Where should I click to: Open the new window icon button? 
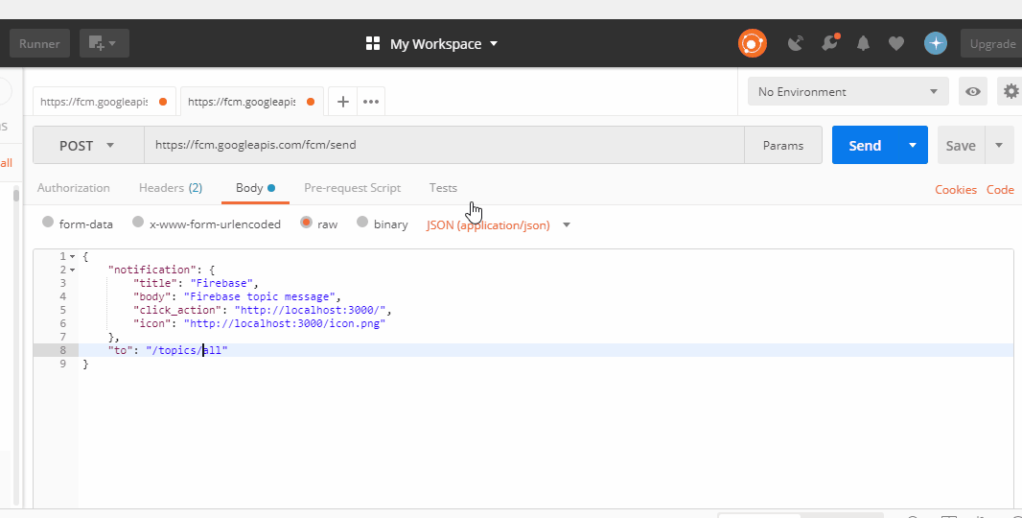pos(104,43)
